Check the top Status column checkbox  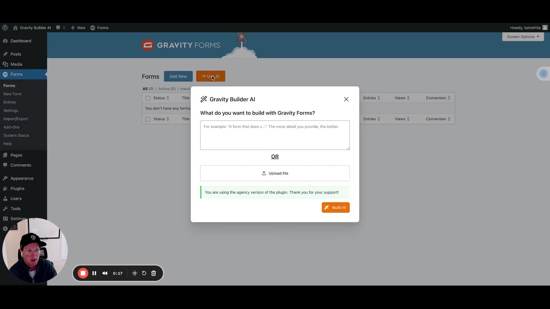pos(148,98)
